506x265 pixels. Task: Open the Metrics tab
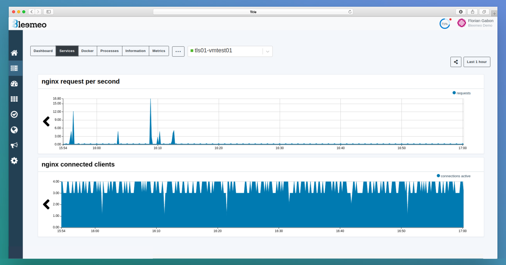(x=159, y=51)
